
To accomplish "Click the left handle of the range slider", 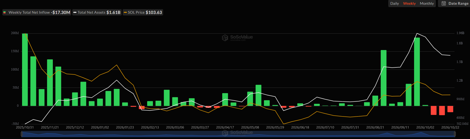I will click(x=22, y=134).
